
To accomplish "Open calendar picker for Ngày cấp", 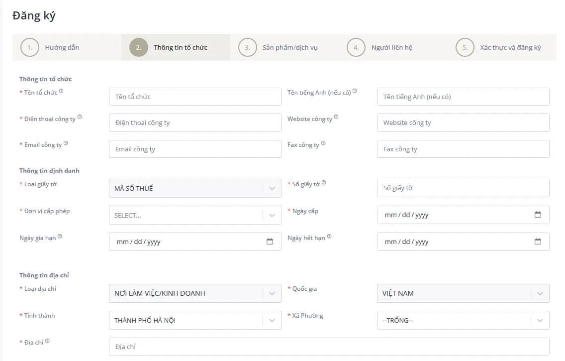I will pyautogui.click(x=538, y=215).
